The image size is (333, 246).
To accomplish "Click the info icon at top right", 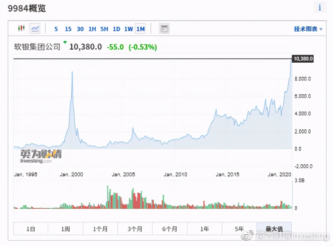I will 320,7.
